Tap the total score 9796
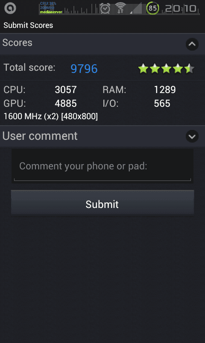The image size is (205, 343). pos(84,69)
